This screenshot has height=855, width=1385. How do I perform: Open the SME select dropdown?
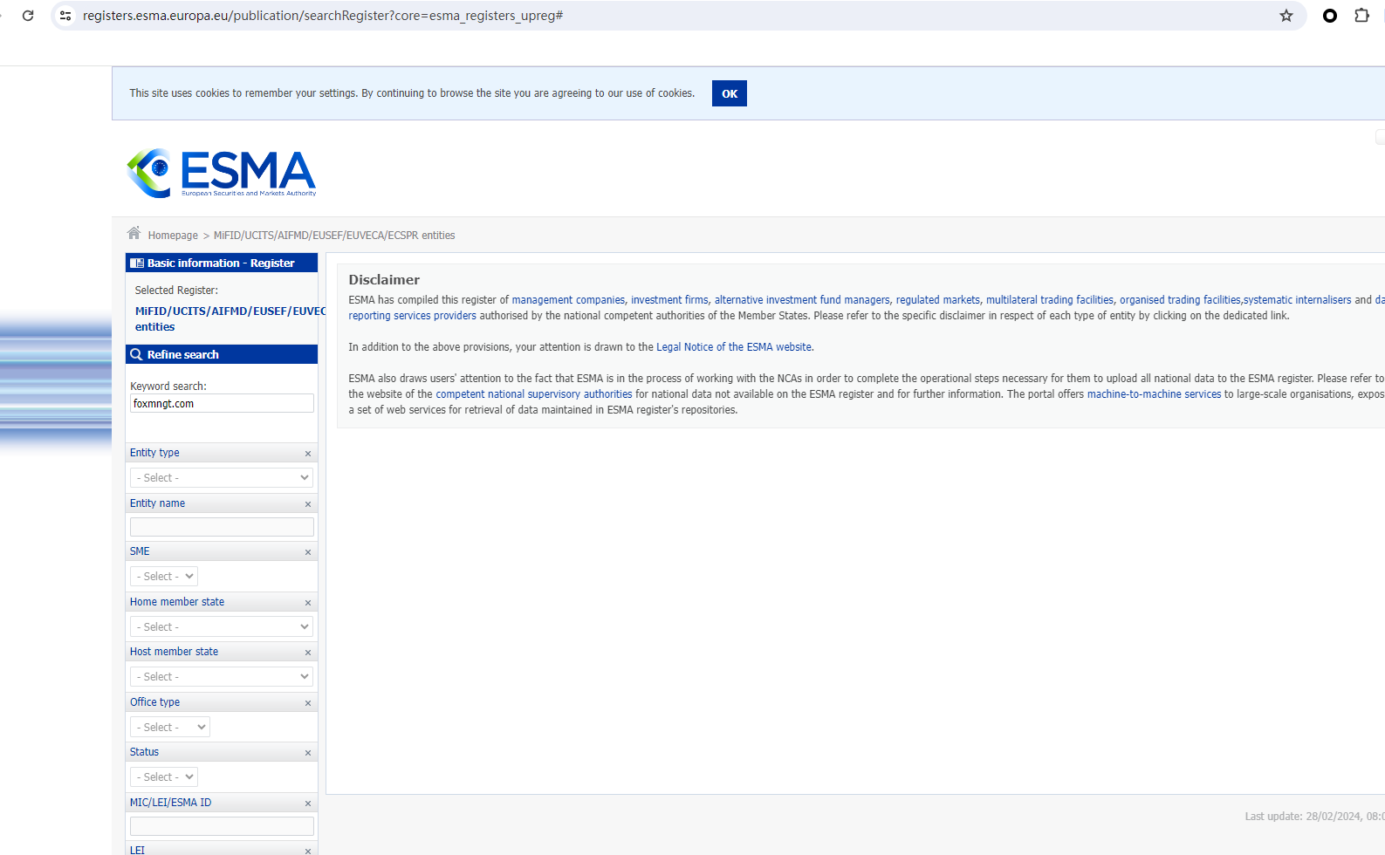(164, 577)
